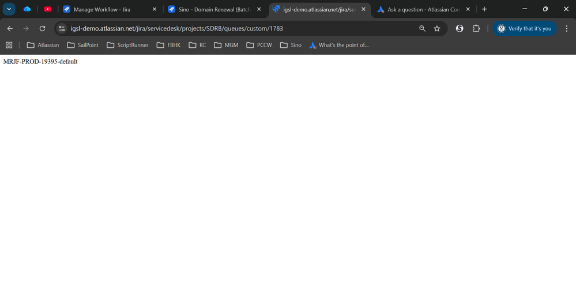
Task: Click the URL address bar text
Action: [x=176, y=28]
